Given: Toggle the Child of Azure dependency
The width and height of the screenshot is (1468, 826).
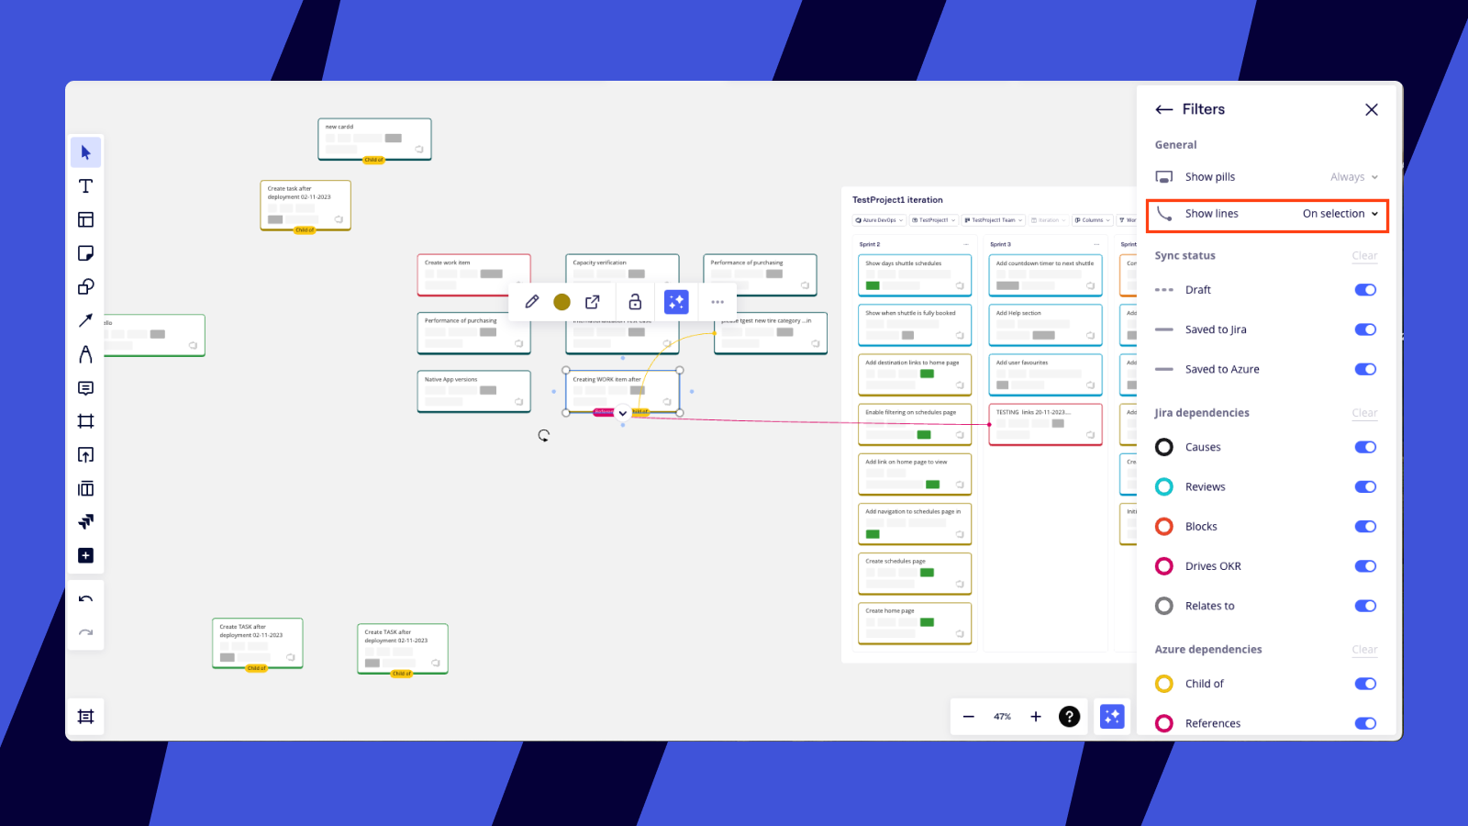Looking at the screenshot, I should click(x=1364, y=684).
